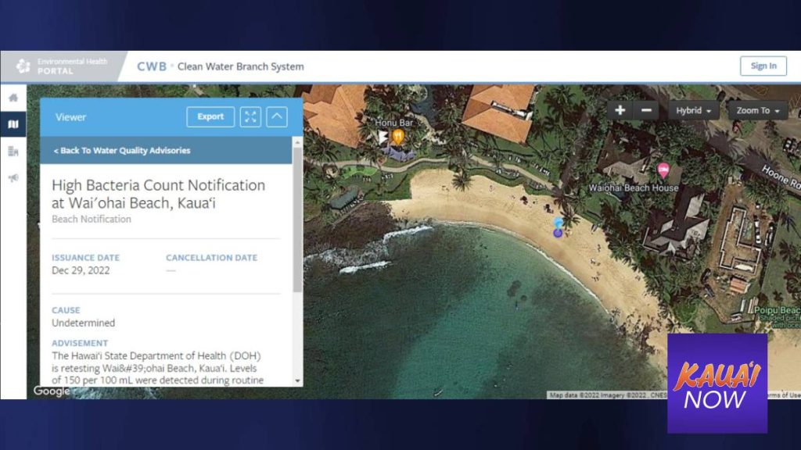Zoom in using the plus icon

coord(619,109)
